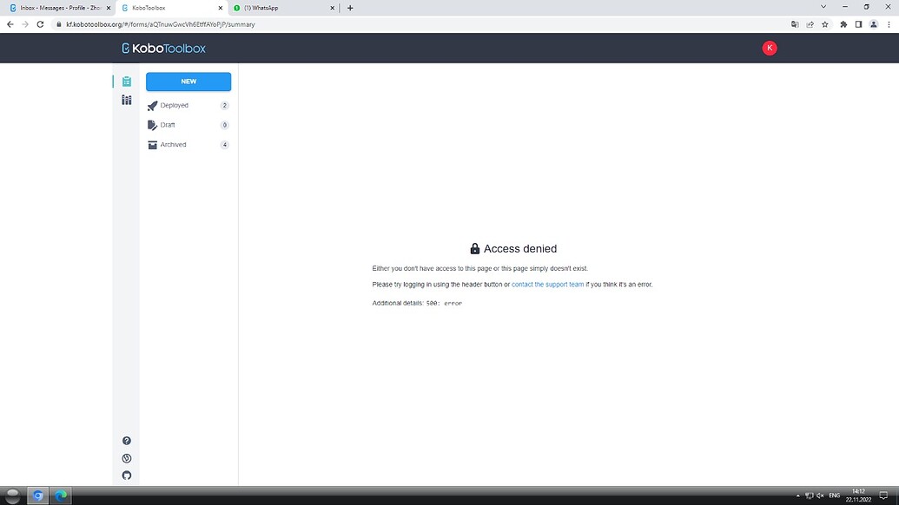
Task: Click the KoboToolbox logo in the header
Action: point(162,48)
